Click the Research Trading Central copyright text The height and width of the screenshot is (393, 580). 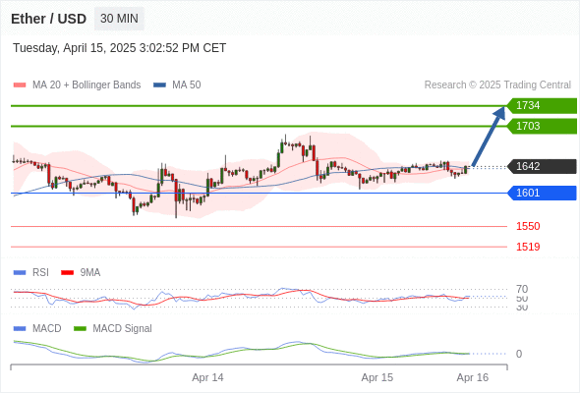tap(497, 85)
